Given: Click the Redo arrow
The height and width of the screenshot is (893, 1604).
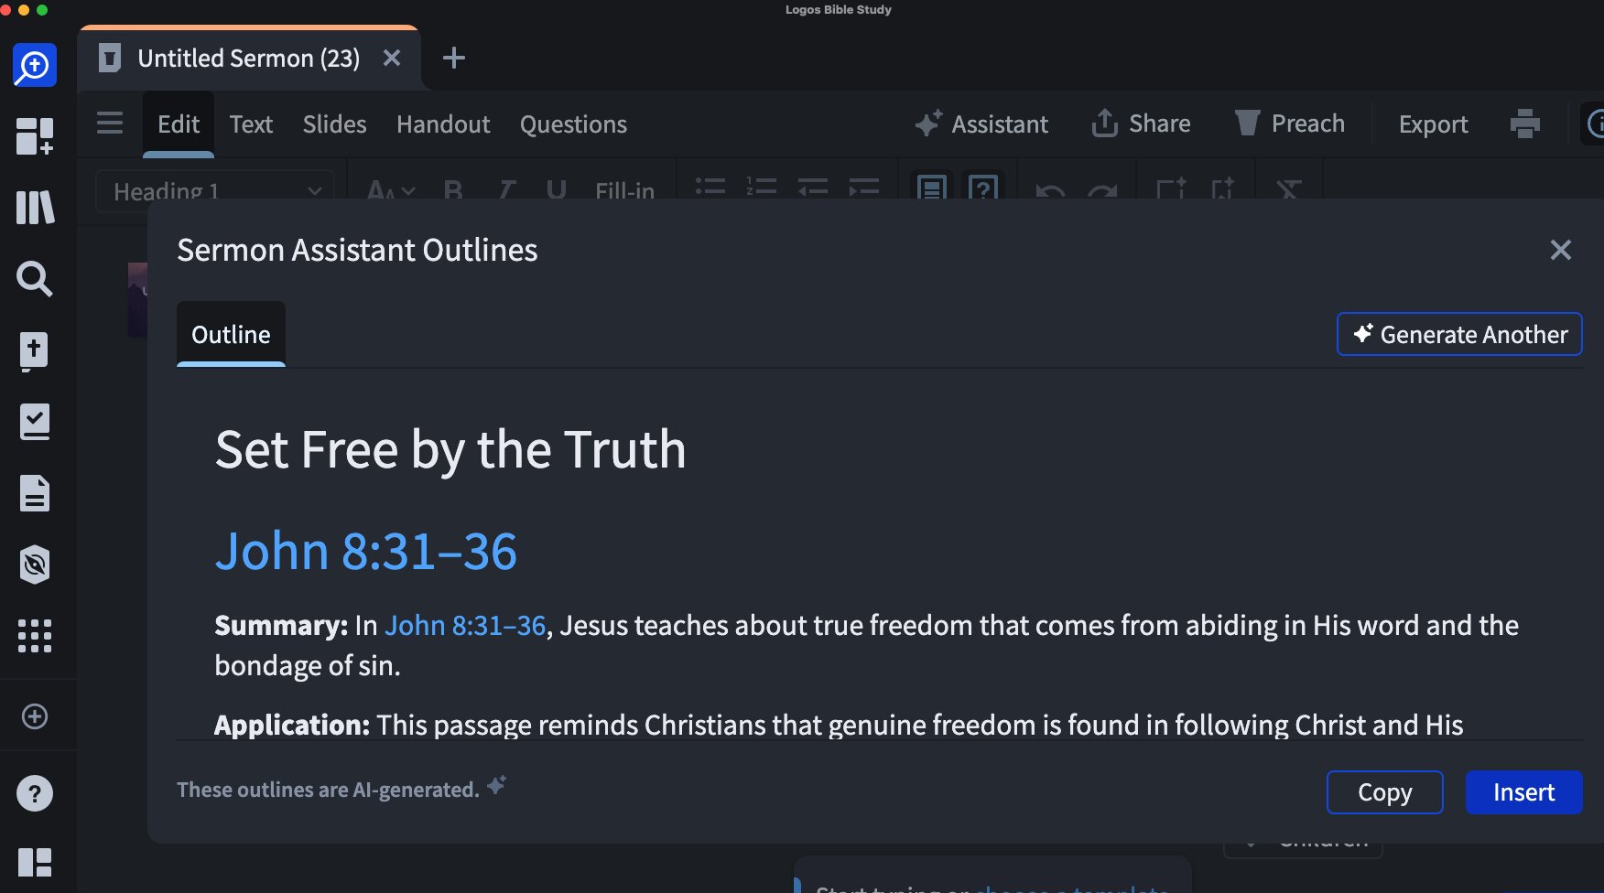Looking at the screenshot, I should (1102, 190).
